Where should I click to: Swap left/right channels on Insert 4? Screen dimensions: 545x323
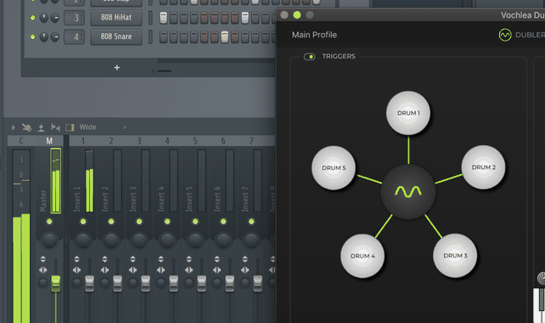[x=161, y=269]
